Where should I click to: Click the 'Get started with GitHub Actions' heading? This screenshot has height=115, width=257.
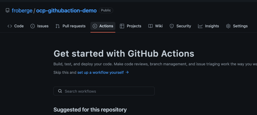tap(124, 53)
